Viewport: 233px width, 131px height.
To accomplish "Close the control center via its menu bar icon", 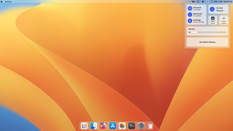I will coord(208,2).
